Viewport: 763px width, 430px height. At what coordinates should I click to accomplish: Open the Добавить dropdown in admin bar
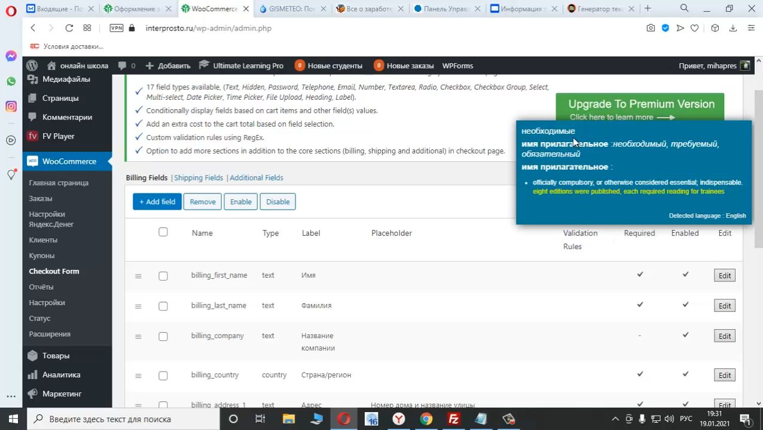(x=168, y=66)
